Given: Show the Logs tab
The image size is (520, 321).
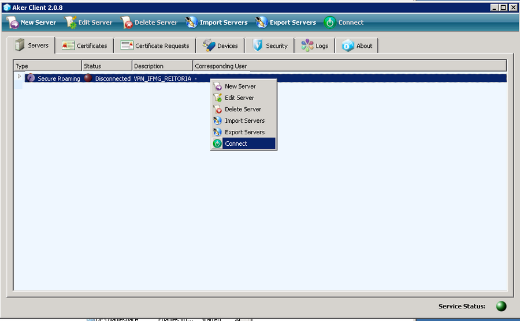Looking at the screenshot, I should point(315,46).
